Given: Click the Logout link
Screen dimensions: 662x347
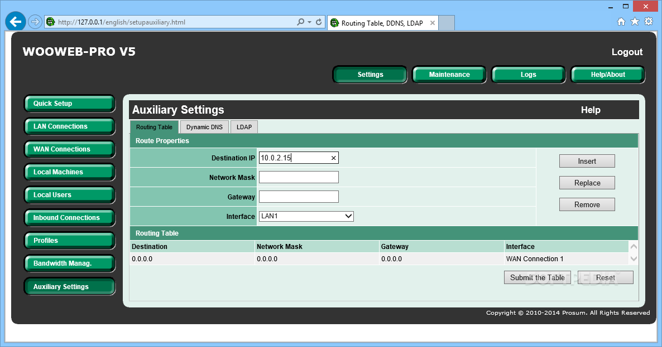Looking at the screenshot, I should point(627,52).
